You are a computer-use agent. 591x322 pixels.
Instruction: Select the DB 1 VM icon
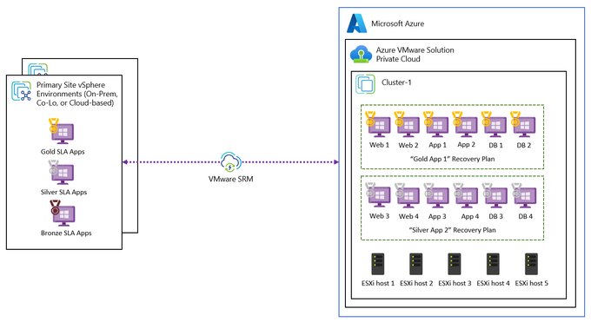(x=494, y=125)
